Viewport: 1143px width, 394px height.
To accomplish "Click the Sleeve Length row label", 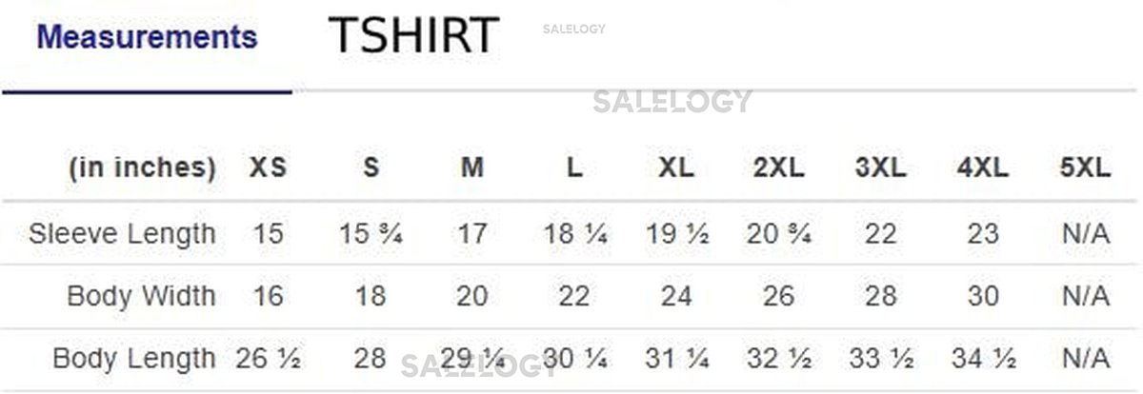I will (x=122, y=233).
